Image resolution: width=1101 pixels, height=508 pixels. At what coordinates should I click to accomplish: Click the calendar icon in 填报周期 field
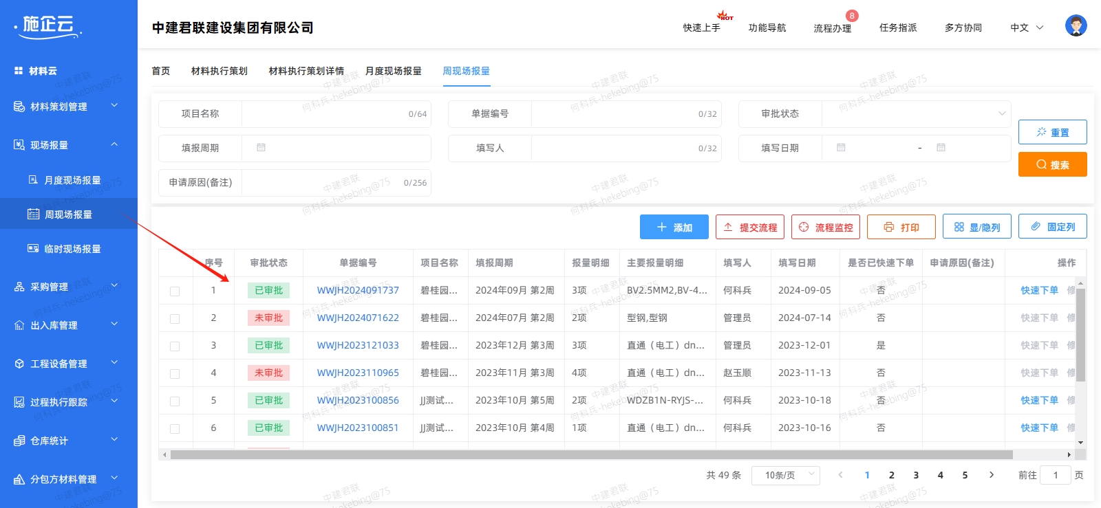tap(261, 148)
